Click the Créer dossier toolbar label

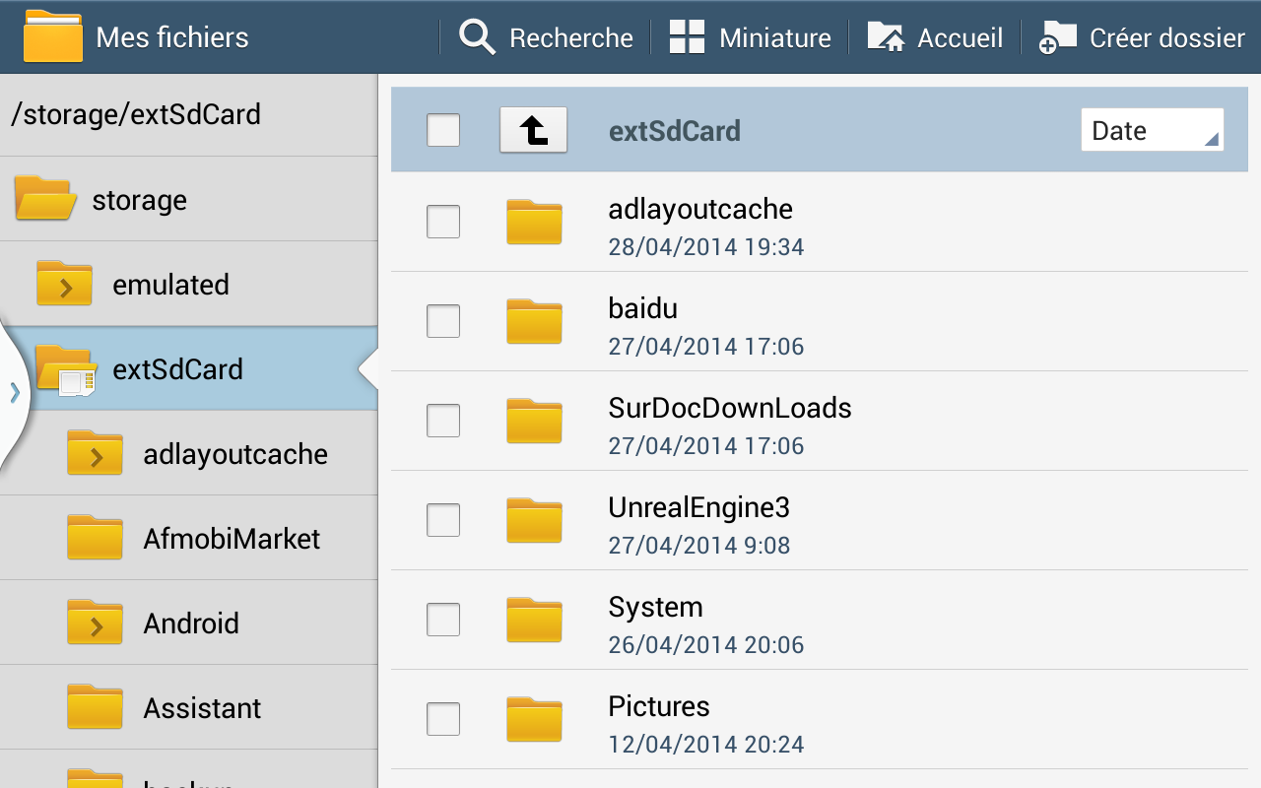[1167, 38]
